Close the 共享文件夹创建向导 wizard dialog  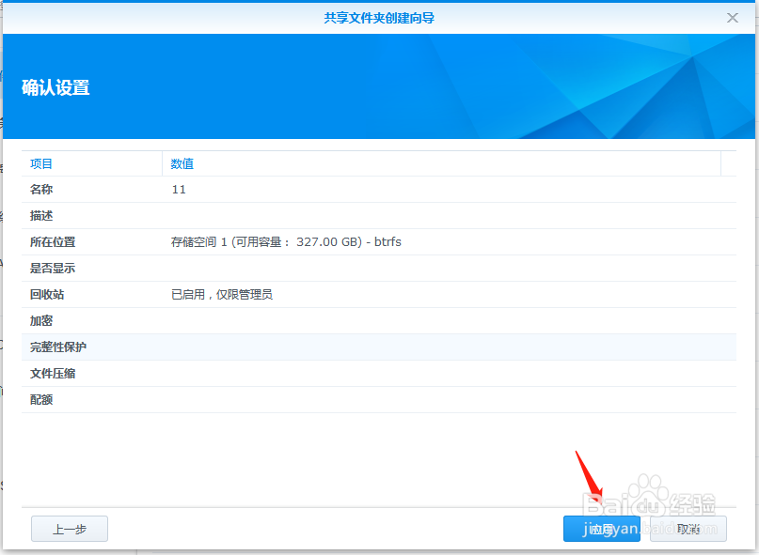click(733, 18)
